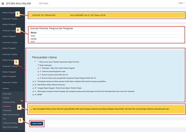Select Penyesuaian in the sidebar
Screen dimensions: 186x132
pos(7,110)
